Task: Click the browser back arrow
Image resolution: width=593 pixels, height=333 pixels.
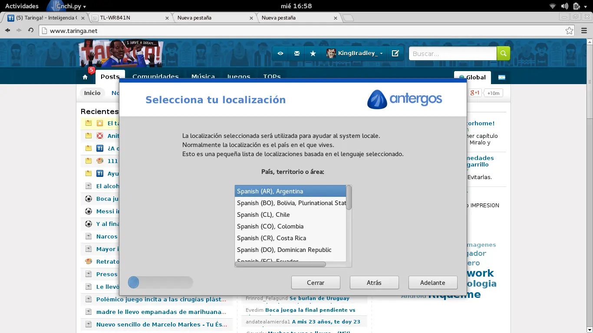Action: click(7, 30)
